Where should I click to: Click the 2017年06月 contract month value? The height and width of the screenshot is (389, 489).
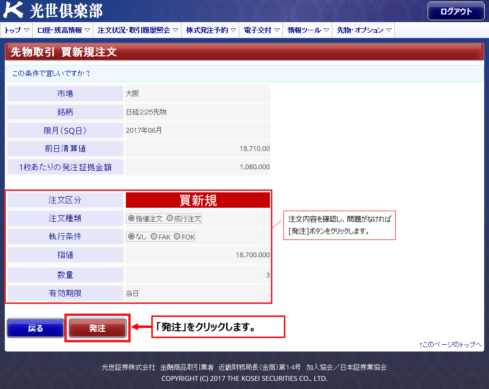tap(144, 130)
